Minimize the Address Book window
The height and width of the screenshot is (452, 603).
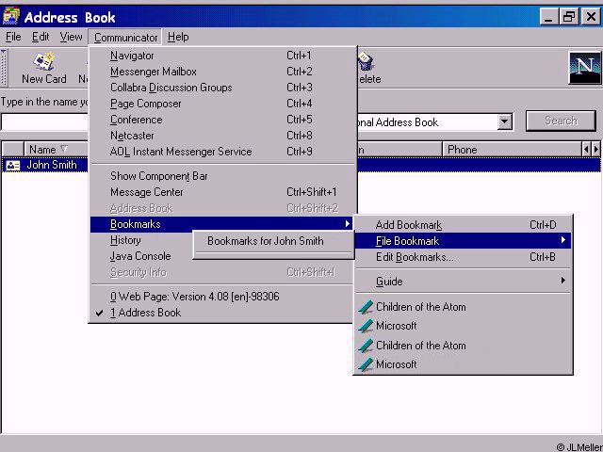tap(548, 17)
